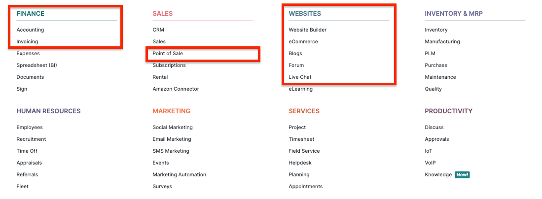The width and height of the screenshot is (542, 199).
Task: Open Spreadsheet (BI) link
Action: (36, 66)
